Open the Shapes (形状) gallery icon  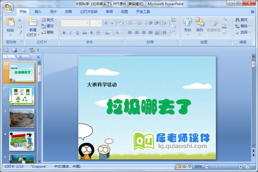pos(188,22)
